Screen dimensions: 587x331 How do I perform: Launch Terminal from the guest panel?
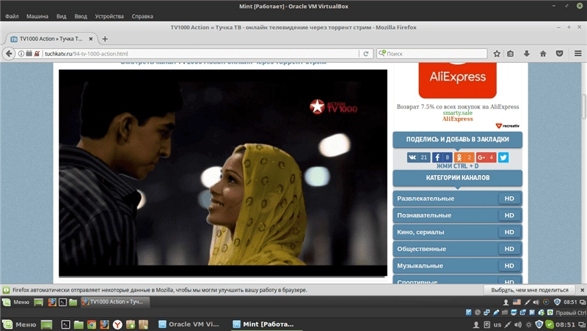point(63,302)
